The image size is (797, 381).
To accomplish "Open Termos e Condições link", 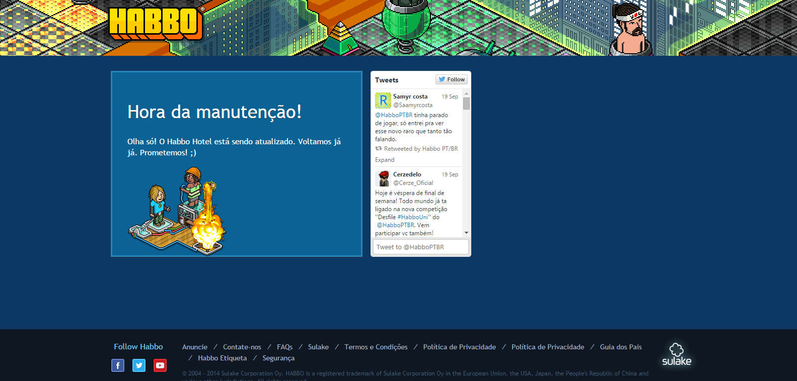I will [x=376, y=347].
